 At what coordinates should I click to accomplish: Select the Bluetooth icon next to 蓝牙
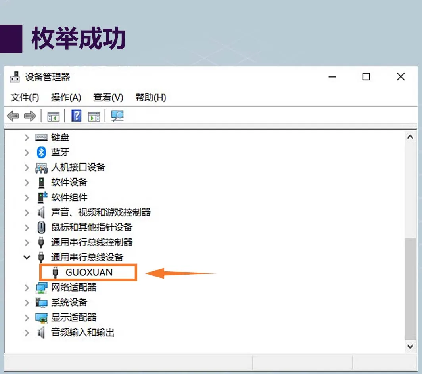[41, 153]
